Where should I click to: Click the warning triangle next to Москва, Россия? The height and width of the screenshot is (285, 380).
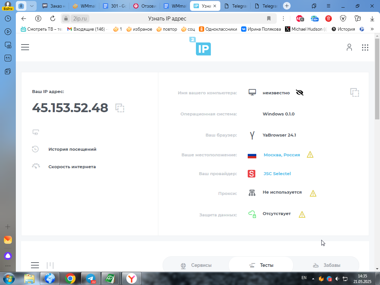310,155
